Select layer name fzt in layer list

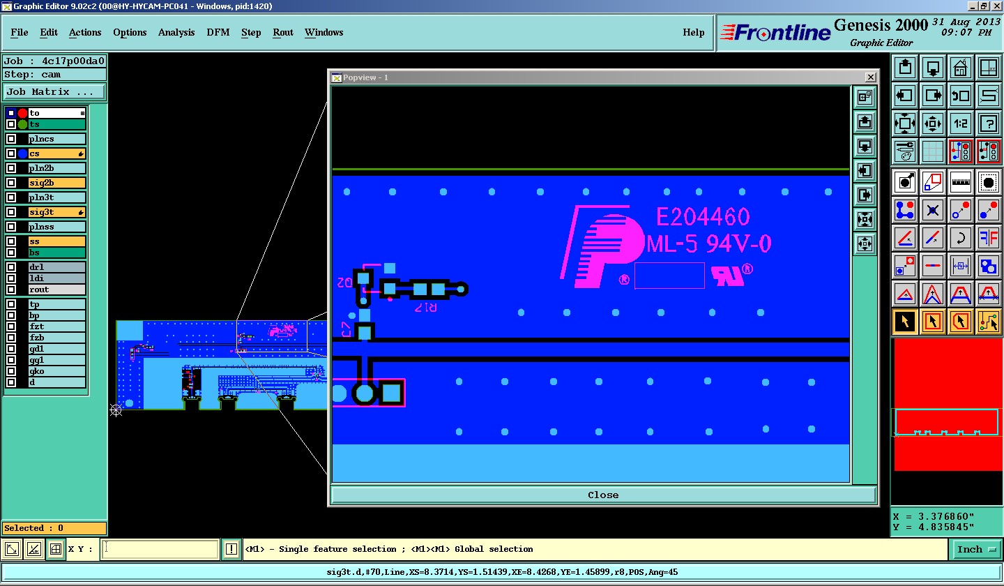(57, 326)
